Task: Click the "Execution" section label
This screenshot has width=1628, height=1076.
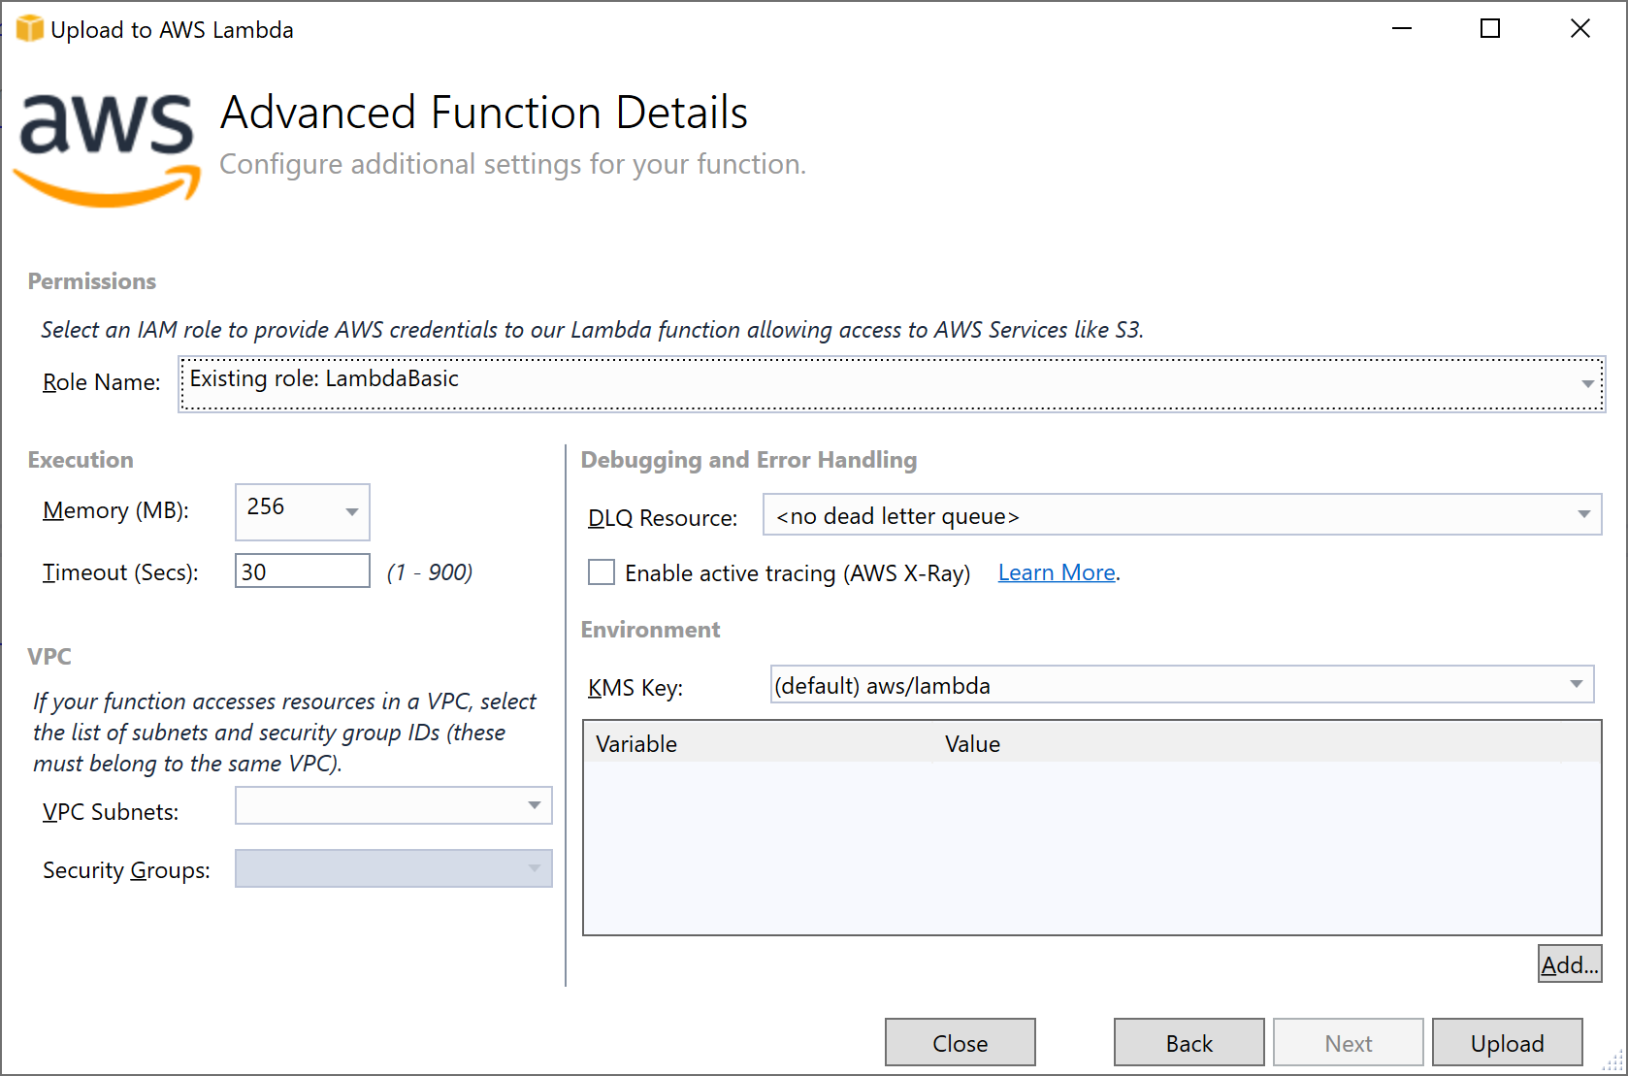Action: [x=81, y=460]
